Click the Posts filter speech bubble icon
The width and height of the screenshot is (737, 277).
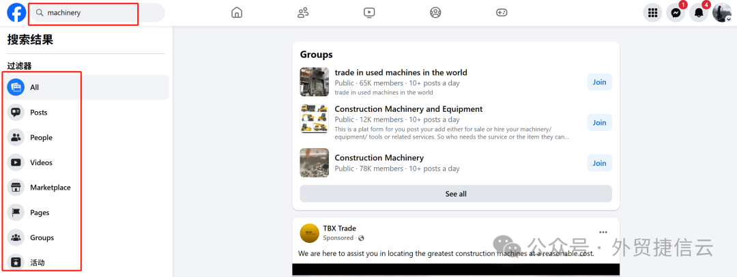point(16,113)
